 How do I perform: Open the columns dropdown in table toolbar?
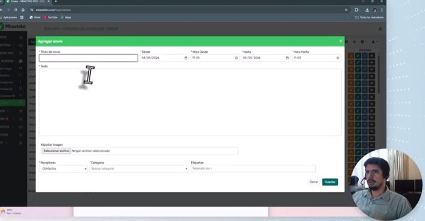point(363,42)
